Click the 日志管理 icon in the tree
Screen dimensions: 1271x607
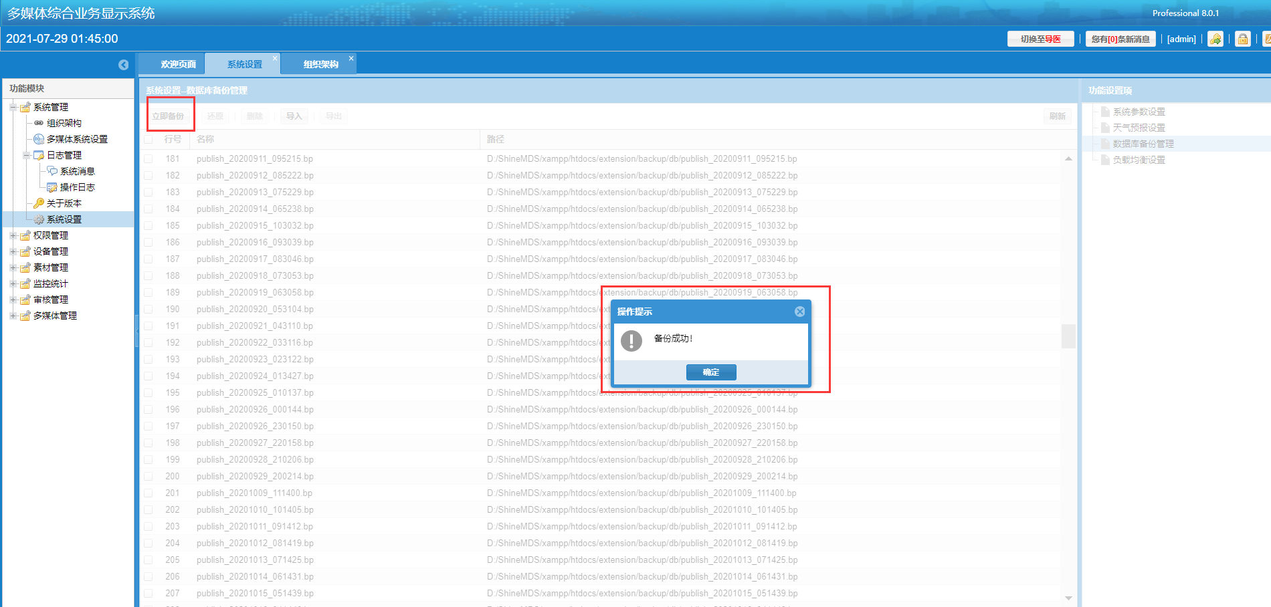coord(39,155)
